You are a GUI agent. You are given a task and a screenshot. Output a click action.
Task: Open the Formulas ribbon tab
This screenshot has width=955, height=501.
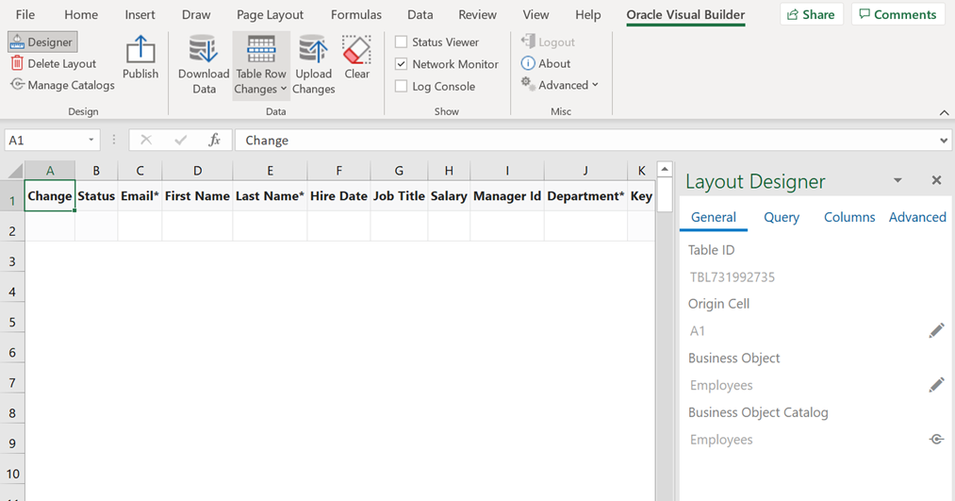click(x=356, y=15)
